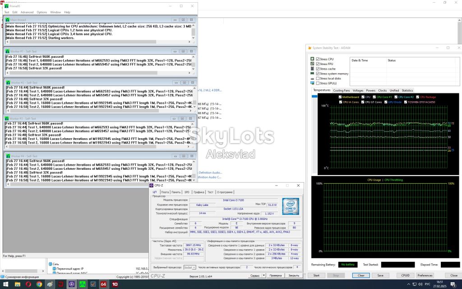Click Stress FPU icon in AIDA64
The height and width of the screenshot is (289, 462).
click(312, 64)
